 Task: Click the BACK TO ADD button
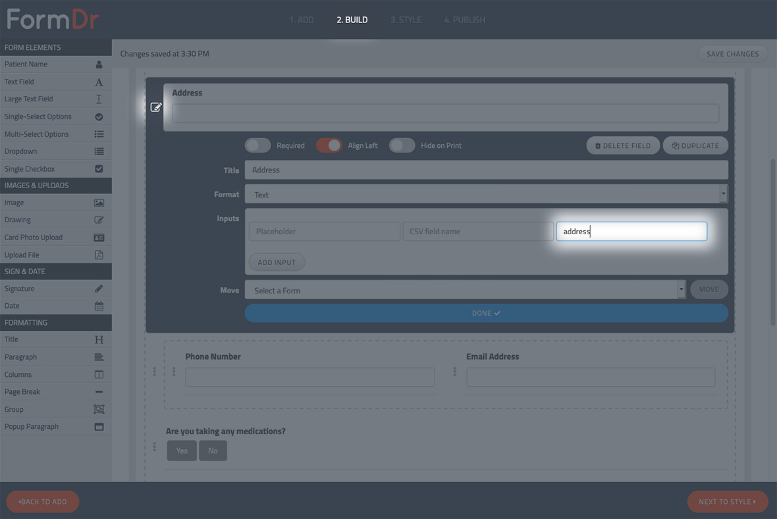click(x=43, y=502)
